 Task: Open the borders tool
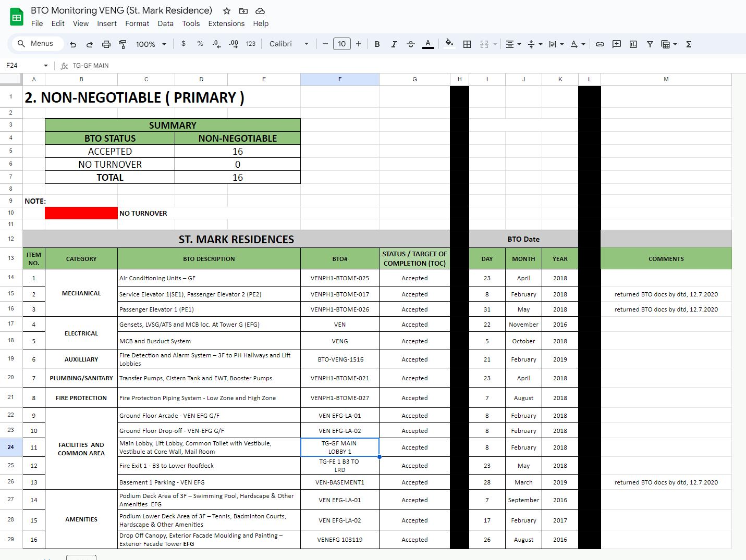point(467,44)
